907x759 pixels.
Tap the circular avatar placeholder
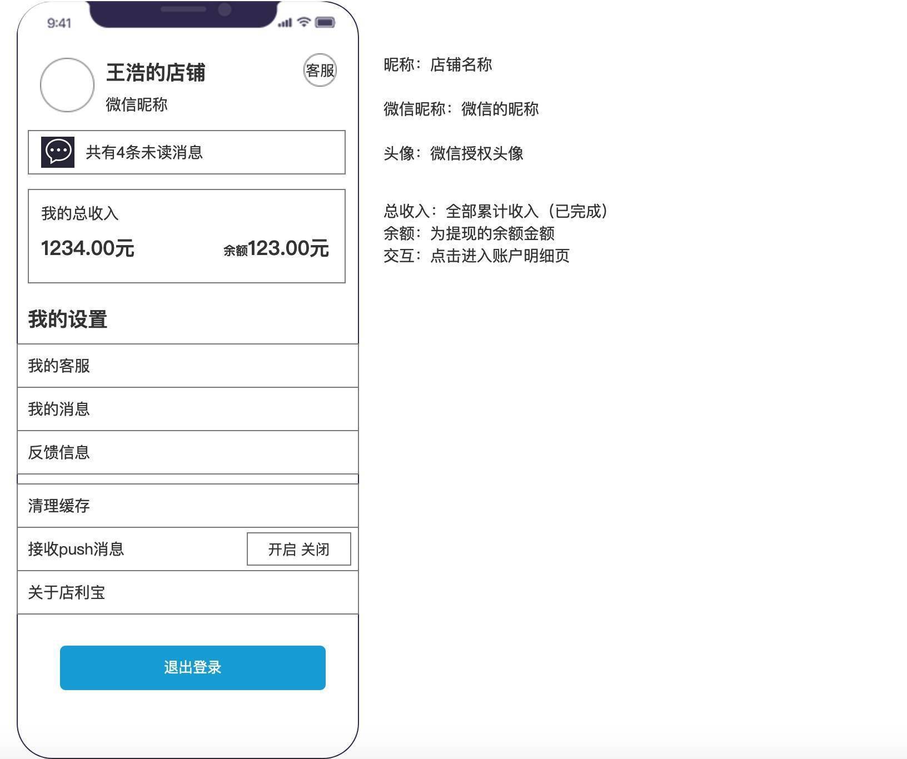click(x=67, y=85)
